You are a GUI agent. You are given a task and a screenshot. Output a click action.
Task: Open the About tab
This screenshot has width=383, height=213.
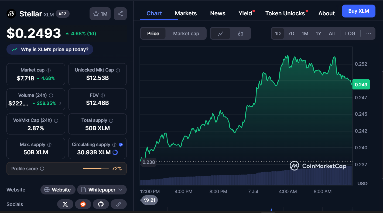click(326, 13)
